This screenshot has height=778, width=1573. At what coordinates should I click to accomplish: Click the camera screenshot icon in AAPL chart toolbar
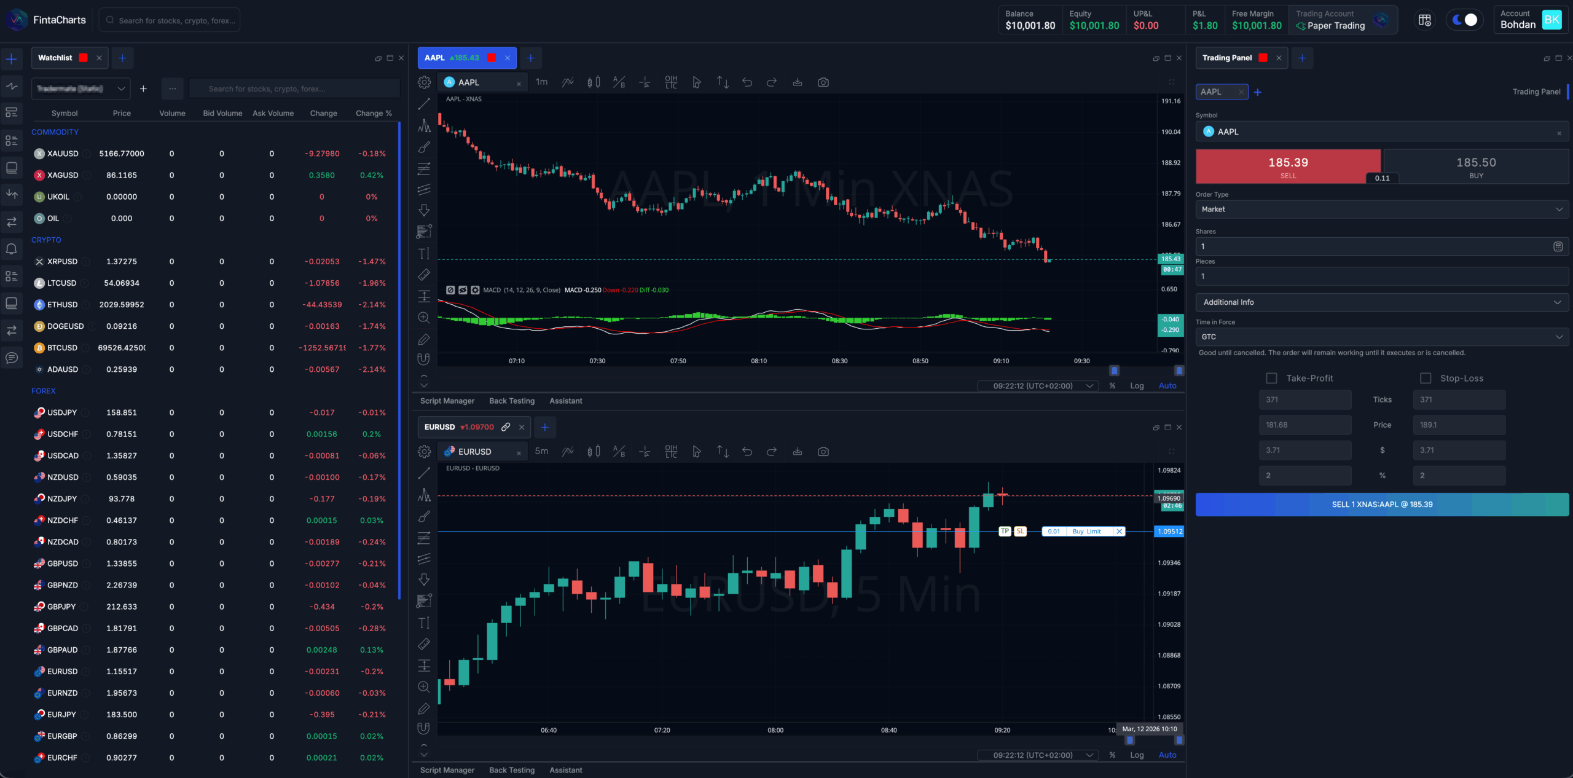pos(823,82)
